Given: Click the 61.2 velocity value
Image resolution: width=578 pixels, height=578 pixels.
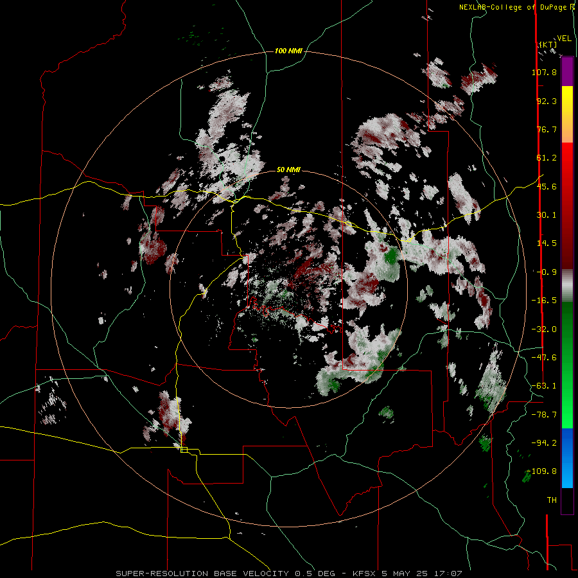Looking at the screenshot, I should (x=547, y=158).
